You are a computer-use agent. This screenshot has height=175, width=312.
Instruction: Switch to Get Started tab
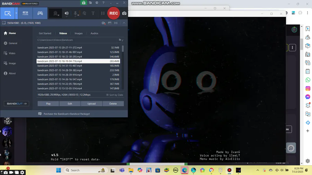[45, 33]
